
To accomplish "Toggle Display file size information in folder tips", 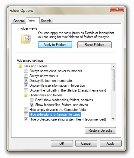I will click(x=26, y=85).
